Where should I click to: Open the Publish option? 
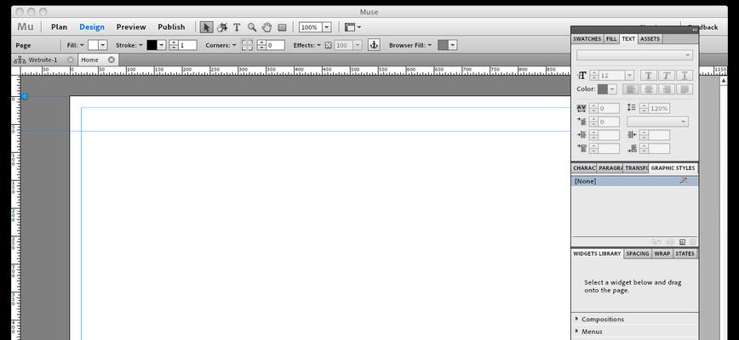[171, 27]
